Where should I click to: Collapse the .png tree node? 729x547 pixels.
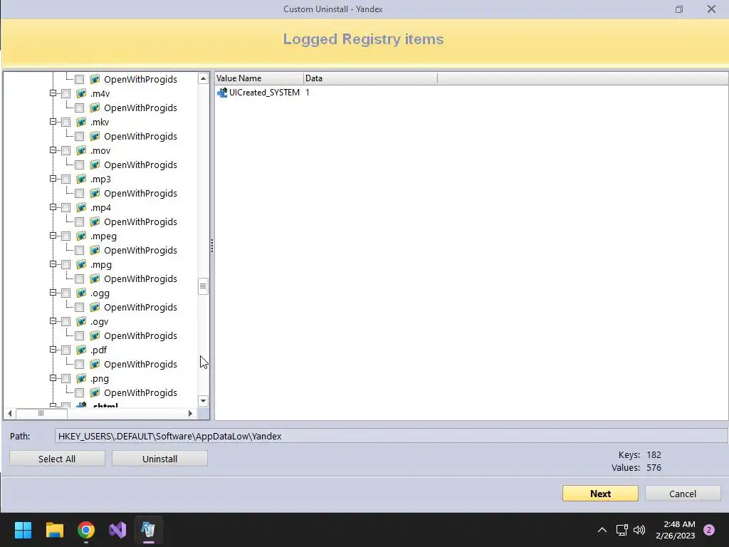[53, 377]
